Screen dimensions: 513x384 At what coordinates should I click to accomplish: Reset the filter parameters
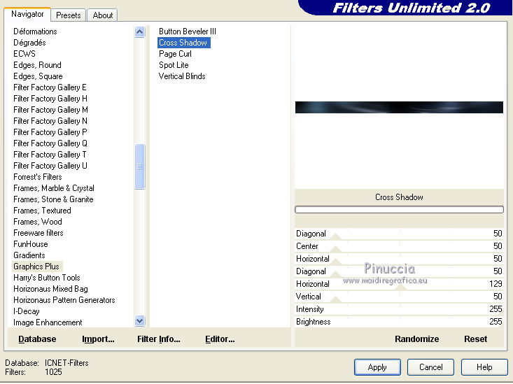[x=476, y=339]
